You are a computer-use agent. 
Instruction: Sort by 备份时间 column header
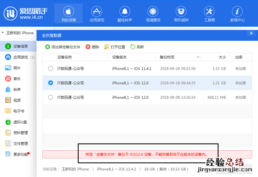click(x=167, y=57)
